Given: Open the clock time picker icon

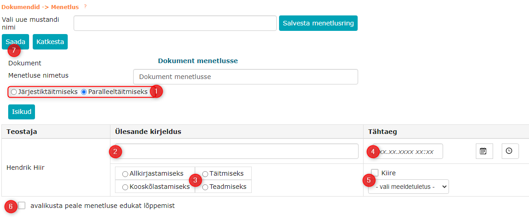Looking at the screenshot, I should click(x=510, y=151).
